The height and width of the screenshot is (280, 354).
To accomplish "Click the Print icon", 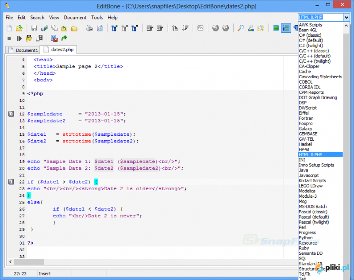I will [89, 28].
